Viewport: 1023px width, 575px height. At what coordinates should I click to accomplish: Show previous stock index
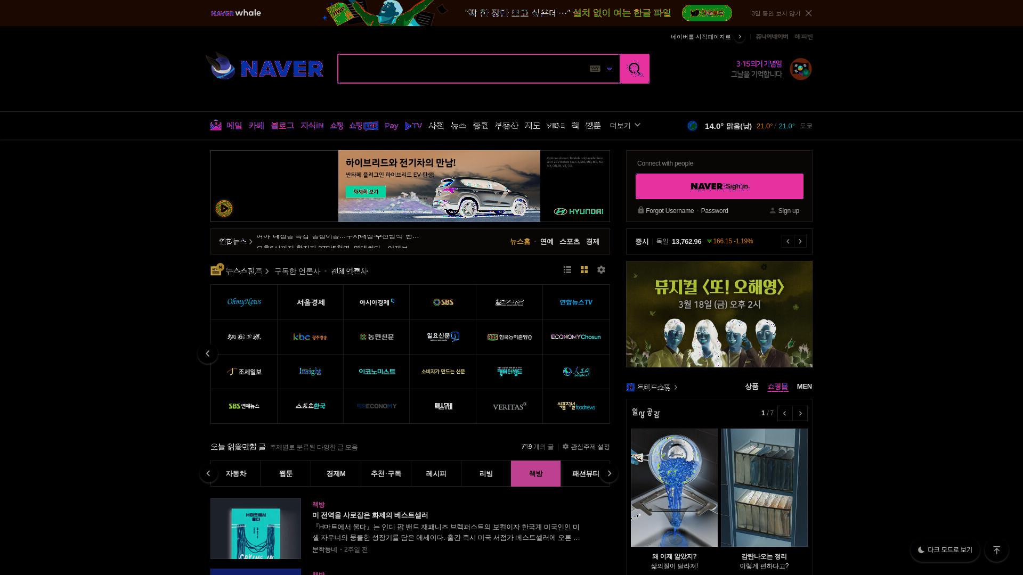coord(788,242)
